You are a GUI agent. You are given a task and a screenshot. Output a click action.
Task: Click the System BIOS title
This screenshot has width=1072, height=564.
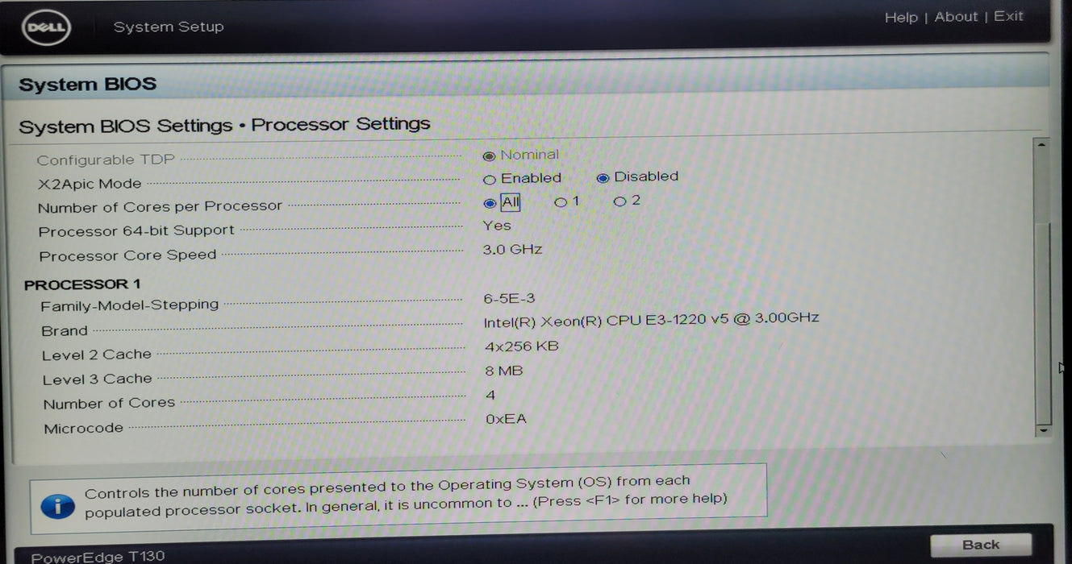point(87,85)
